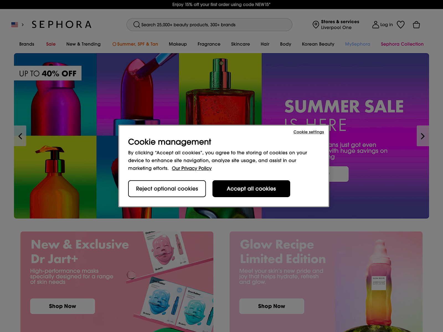
Task: Advance to next carousel slide
Action: point(423,136)
